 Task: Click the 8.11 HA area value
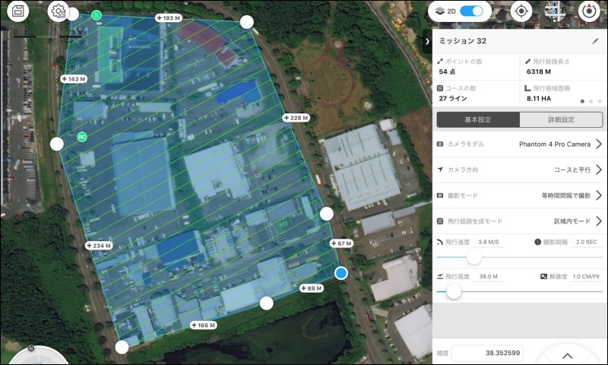pyautogui.click(x=539, y=99)
